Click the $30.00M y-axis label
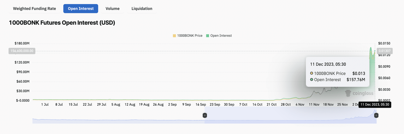404x134 pixels. coord(23,91)
